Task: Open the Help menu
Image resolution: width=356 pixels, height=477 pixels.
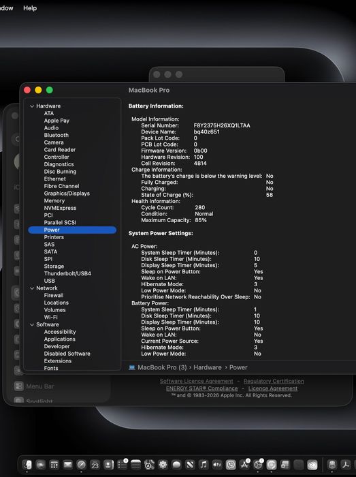Action: 30,8
